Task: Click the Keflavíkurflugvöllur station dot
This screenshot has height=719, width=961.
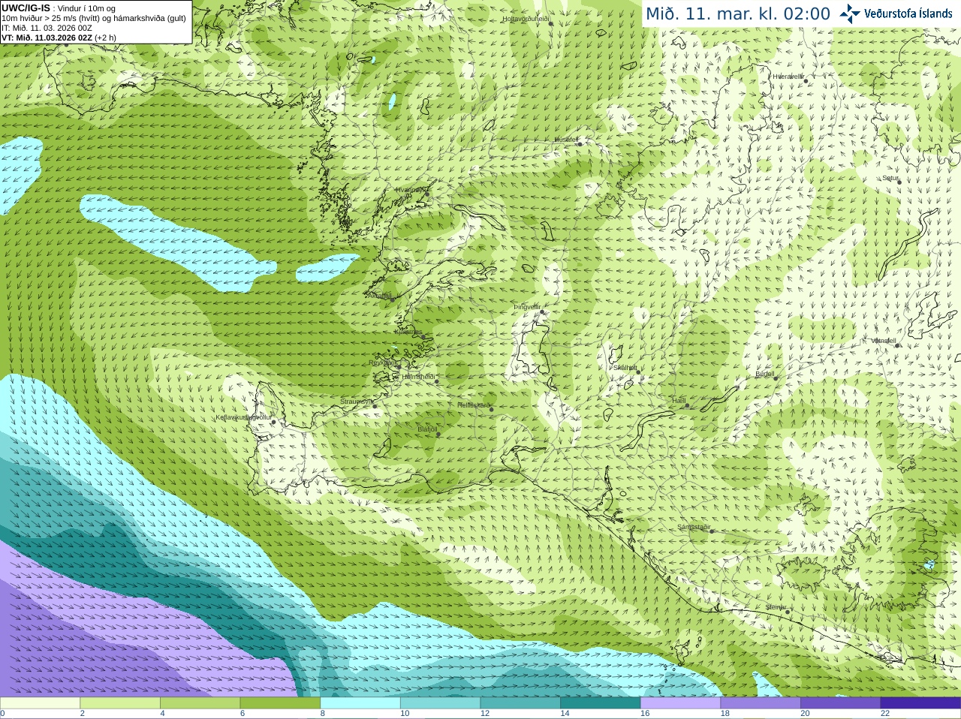Action: click(274, 422)
